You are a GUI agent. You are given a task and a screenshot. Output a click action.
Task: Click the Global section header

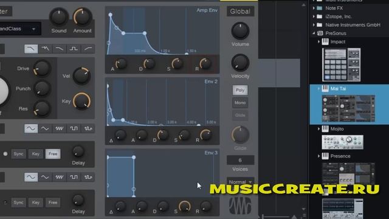tap(240, 12)
